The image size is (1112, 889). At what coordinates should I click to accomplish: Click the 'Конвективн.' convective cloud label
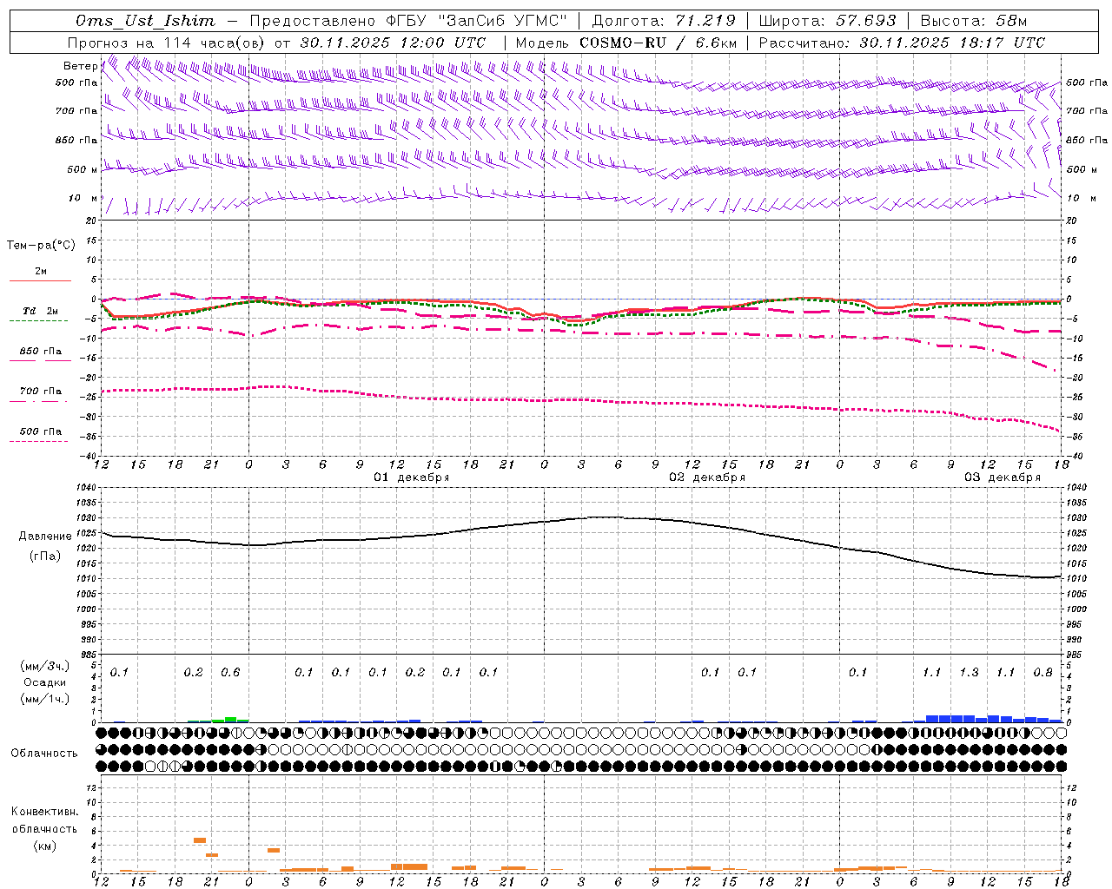(44, 812)
